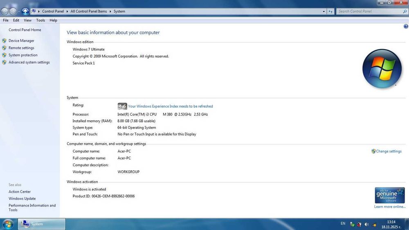This screenshot has height=230, width=409.
Task: Click the Forward navigation arrow button
Action: (13, 11)
